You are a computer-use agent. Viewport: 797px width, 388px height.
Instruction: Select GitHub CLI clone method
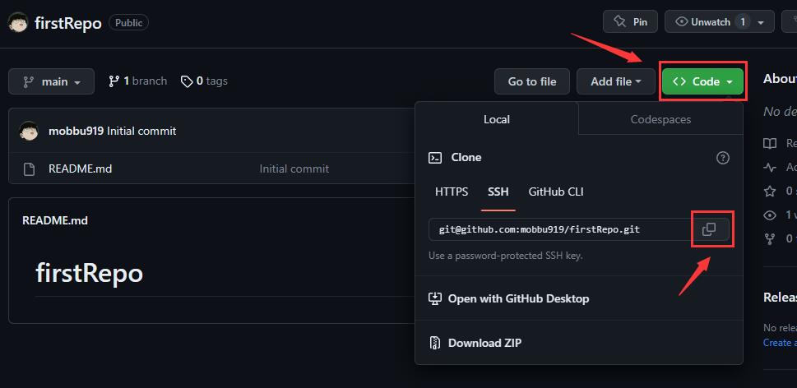556,192
